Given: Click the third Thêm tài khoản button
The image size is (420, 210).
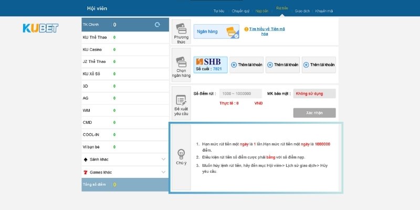Looking at the screenshot, I should pyautogui.click(x=319, y=65).
